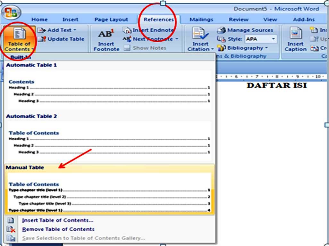The image size is (329, 246).
Task: Click the Document5 - Microsoft Word title
Action: [x=276, y=9]
